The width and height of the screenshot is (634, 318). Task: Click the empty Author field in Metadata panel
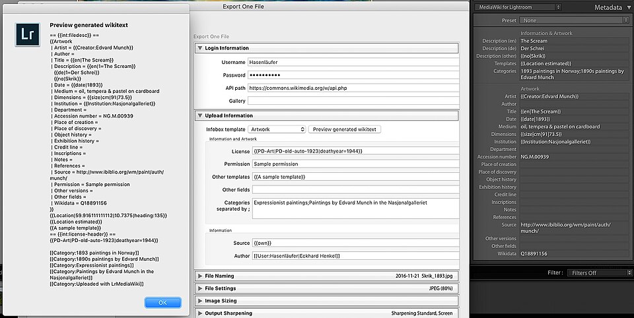(575, 104)
